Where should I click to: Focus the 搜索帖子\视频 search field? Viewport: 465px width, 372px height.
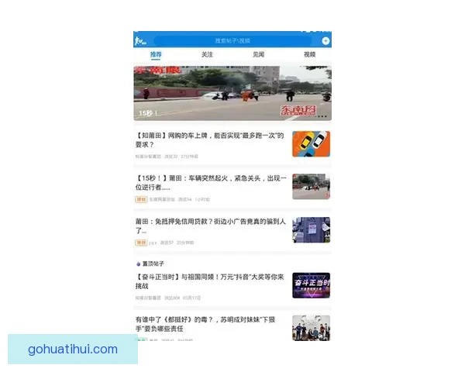tap(232, 41)
